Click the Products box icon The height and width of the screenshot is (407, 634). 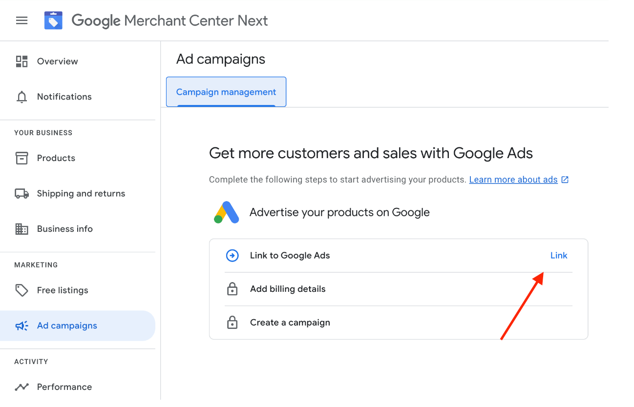(22, 158)
